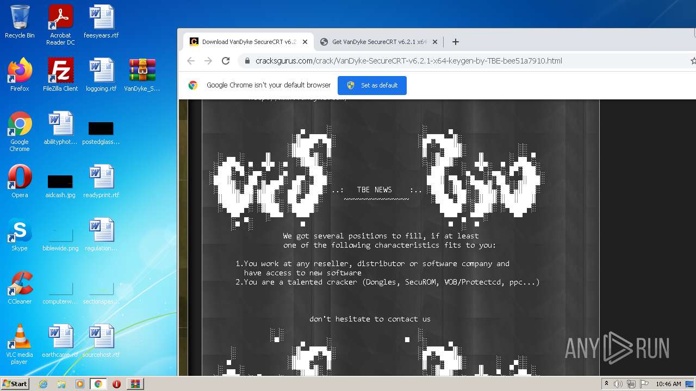Open Action Center flag icon
This screenshot has width=696, height=391.
click(x=644, y=384)
